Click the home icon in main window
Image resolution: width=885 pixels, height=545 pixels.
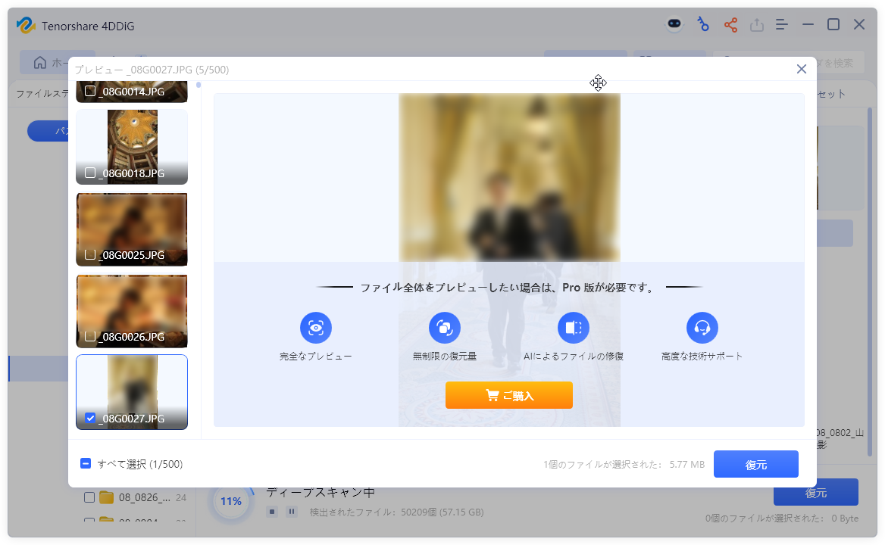(40, 63)
